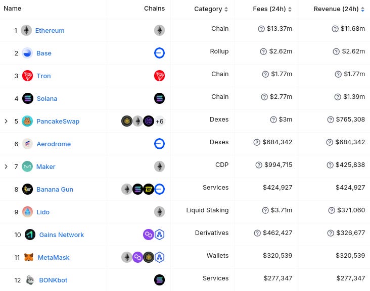Click the CDP category cell
Screen dimensions: 370x291
tap(222, 165)
